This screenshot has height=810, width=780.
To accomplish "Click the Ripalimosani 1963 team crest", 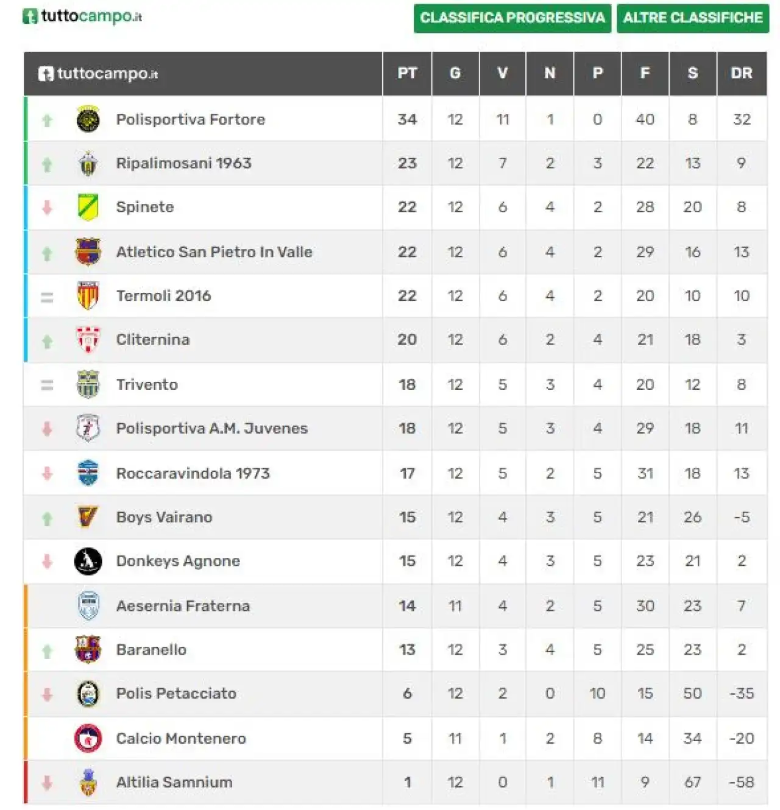I will click(x=88, y=163).
